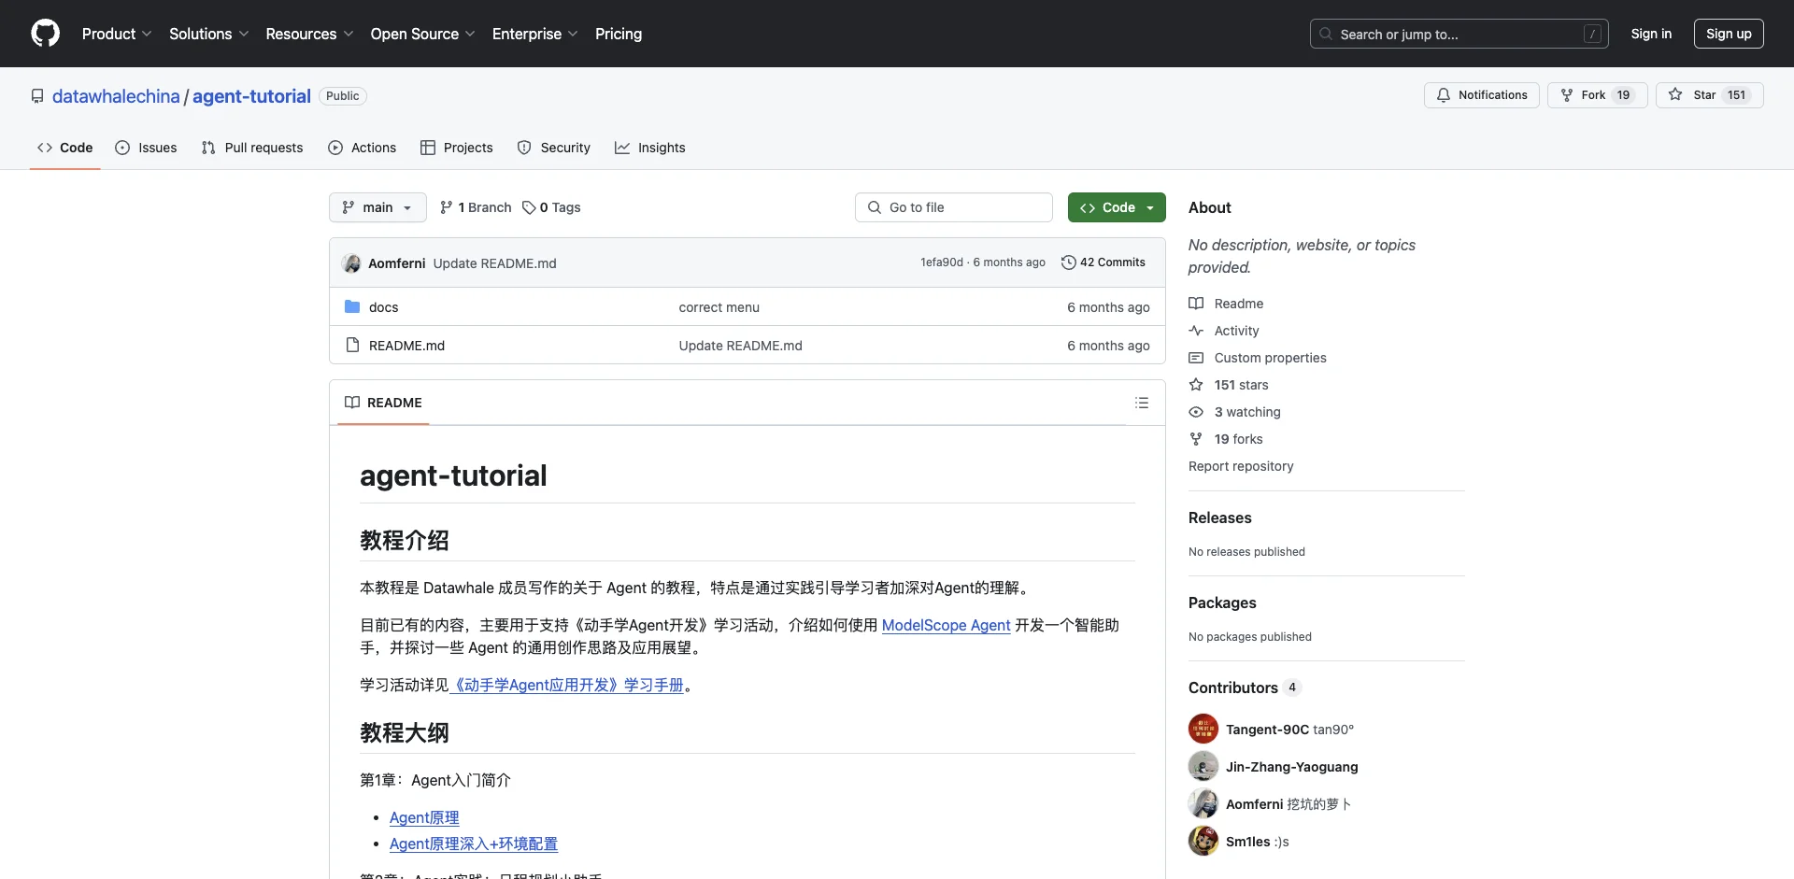Screen dimensions: 1794x879
Task: Star the repository
Action: pos(1709,95)
